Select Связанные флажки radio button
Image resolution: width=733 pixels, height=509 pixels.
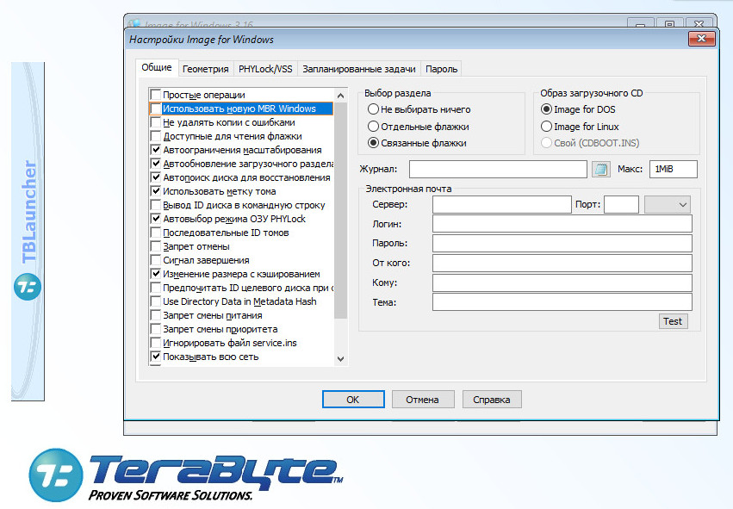click(x=373, y=143)
